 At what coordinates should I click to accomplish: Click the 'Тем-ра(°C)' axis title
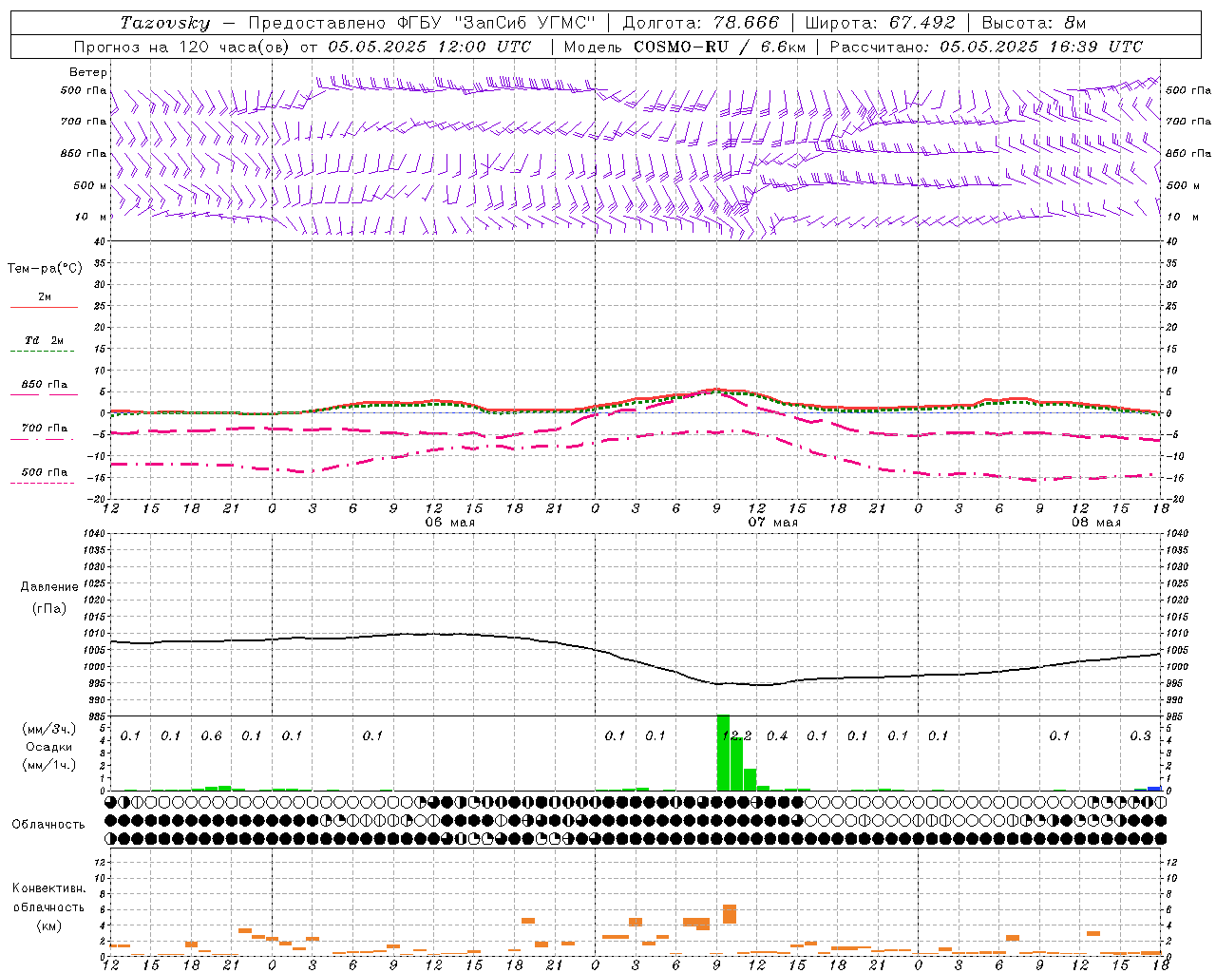(x=45, y=269)
